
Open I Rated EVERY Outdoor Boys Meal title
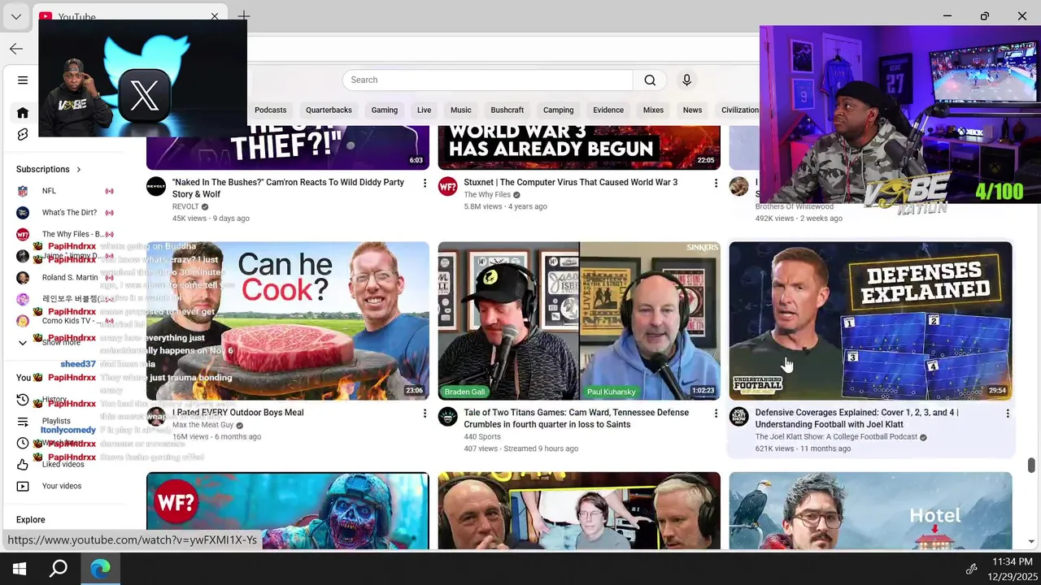click(237, 413)
